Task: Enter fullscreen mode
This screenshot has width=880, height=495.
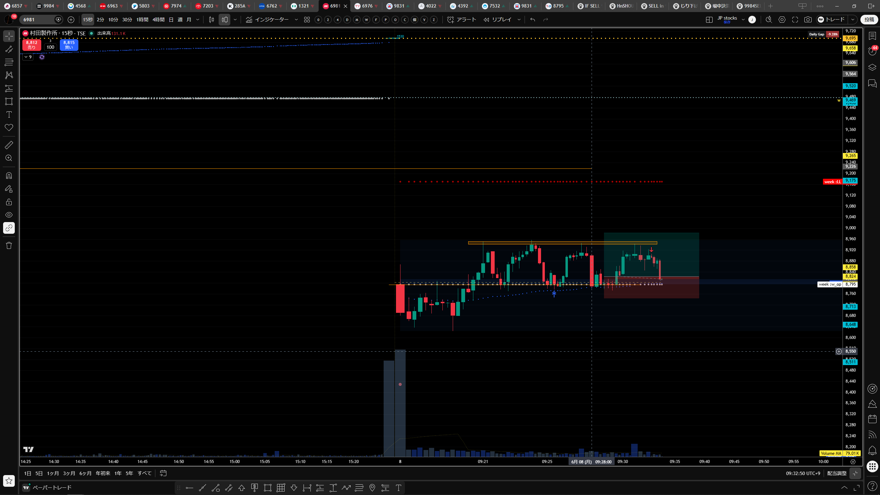Action: (795, 20)
